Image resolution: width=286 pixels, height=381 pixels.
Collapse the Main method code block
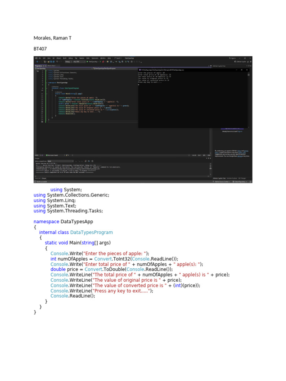47,94
